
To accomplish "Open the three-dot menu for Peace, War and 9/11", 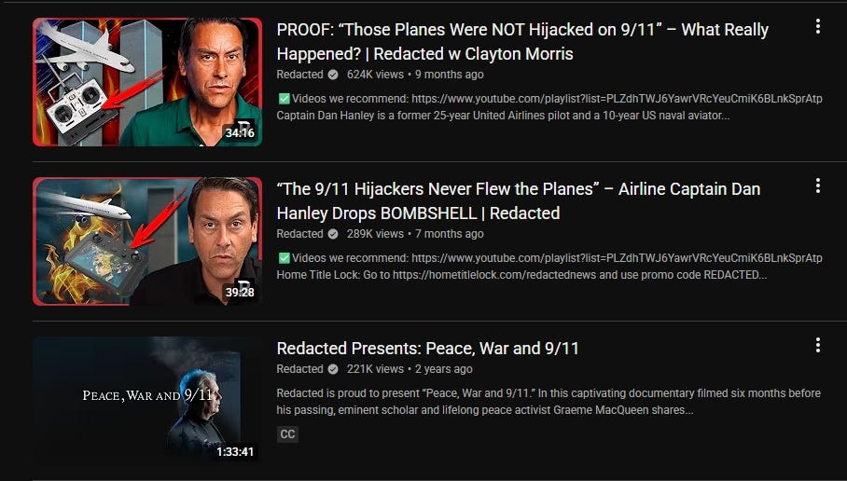I will click(x=818, y=345).
